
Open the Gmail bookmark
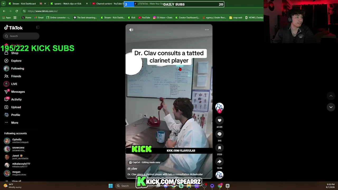click(39, 18)
